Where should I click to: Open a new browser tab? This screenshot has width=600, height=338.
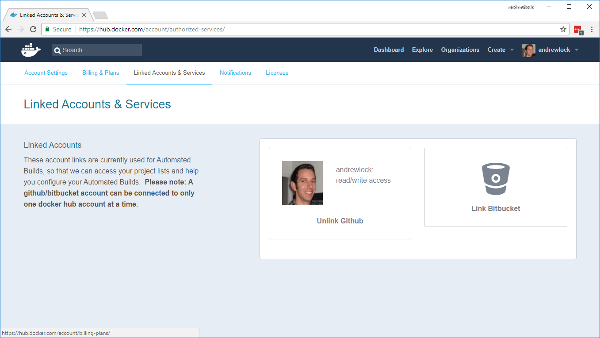(x=100, y=15)
